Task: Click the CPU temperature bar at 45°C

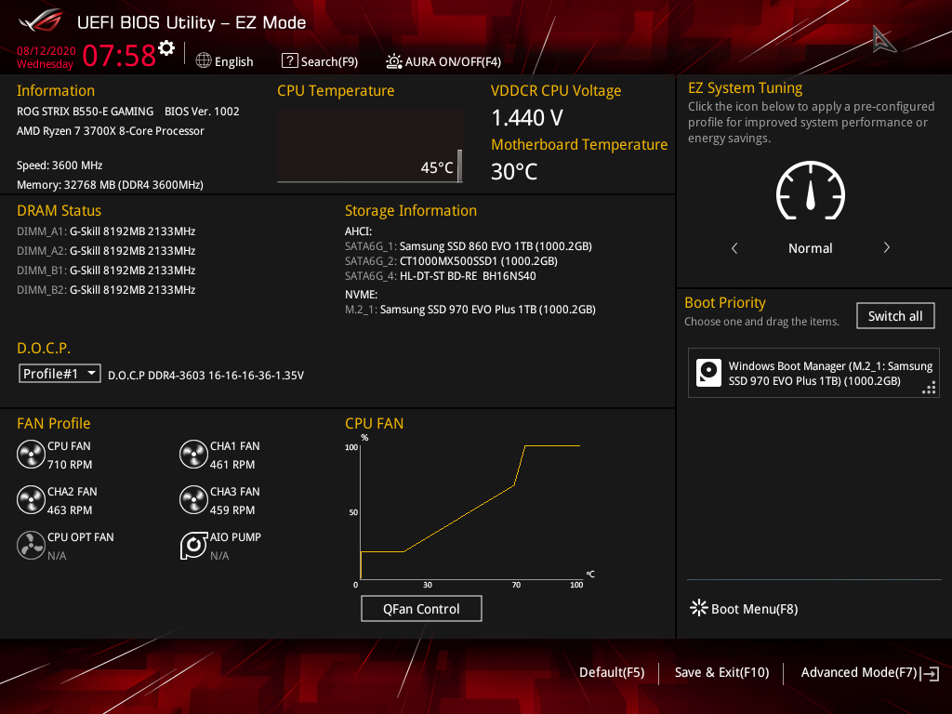Action: click(x=459, y=165)
